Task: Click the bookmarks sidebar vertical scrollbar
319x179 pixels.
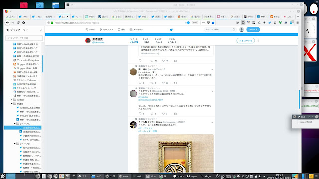Action: tap(43, 64)
